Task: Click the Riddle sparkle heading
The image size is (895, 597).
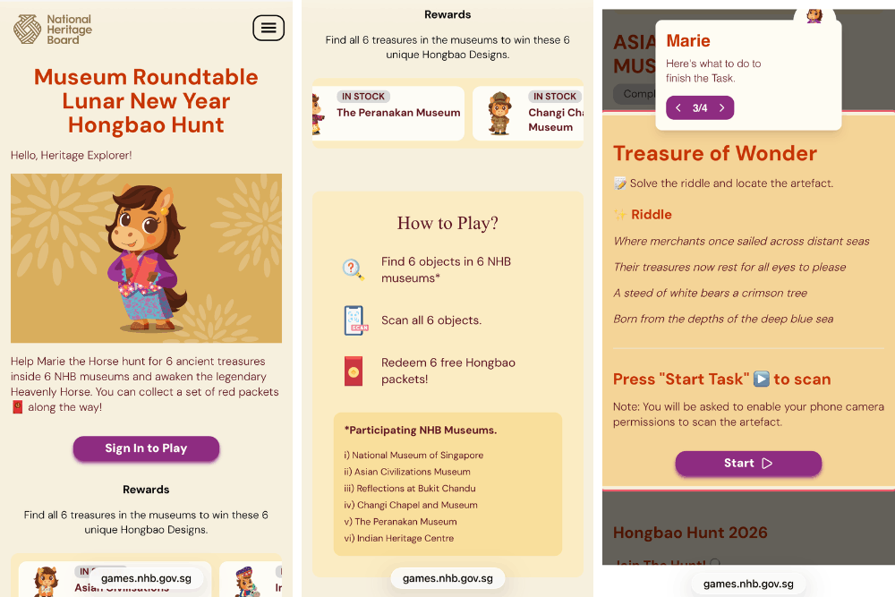Action: [x=643, y=215]
